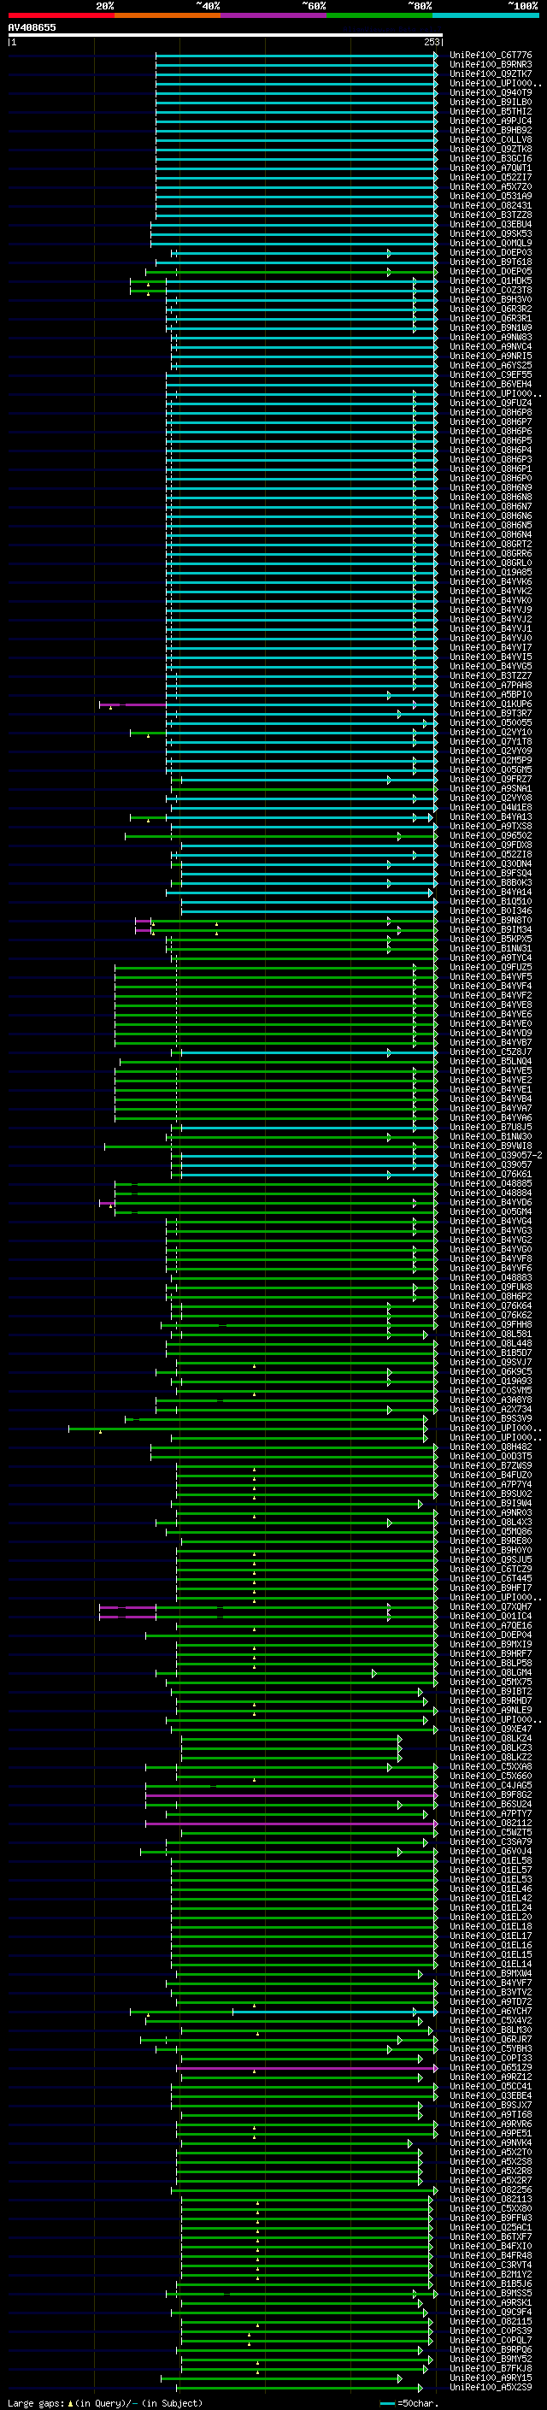Click the UniRef100_C5WZT5 label

click(x=491, y=1832)
